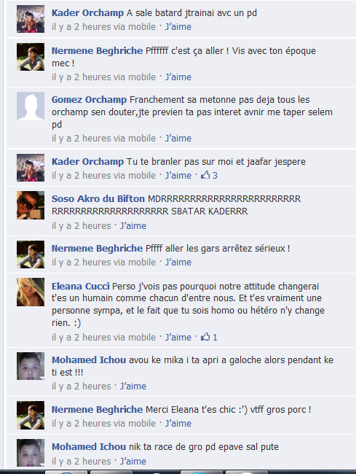356x474 pixels.
Task: Like Eleana Cucci's comment via J'aime
Action: (178, 338)
